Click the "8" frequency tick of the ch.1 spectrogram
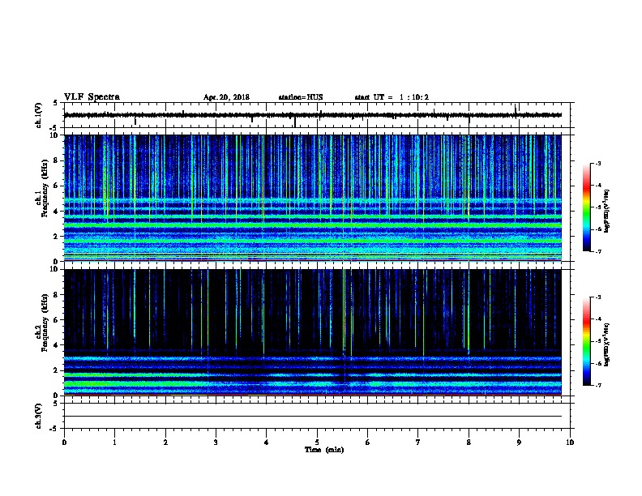 pyautogui.click(x=56, y=160)
